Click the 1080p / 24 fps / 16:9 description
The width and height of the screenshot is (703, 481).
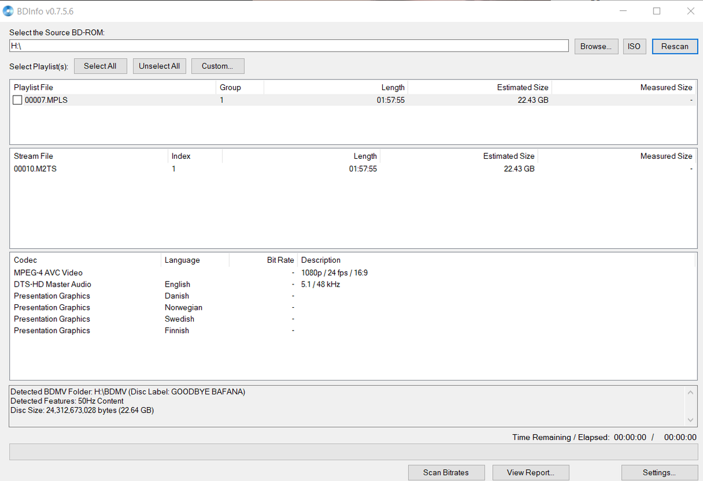coord(335,273)
